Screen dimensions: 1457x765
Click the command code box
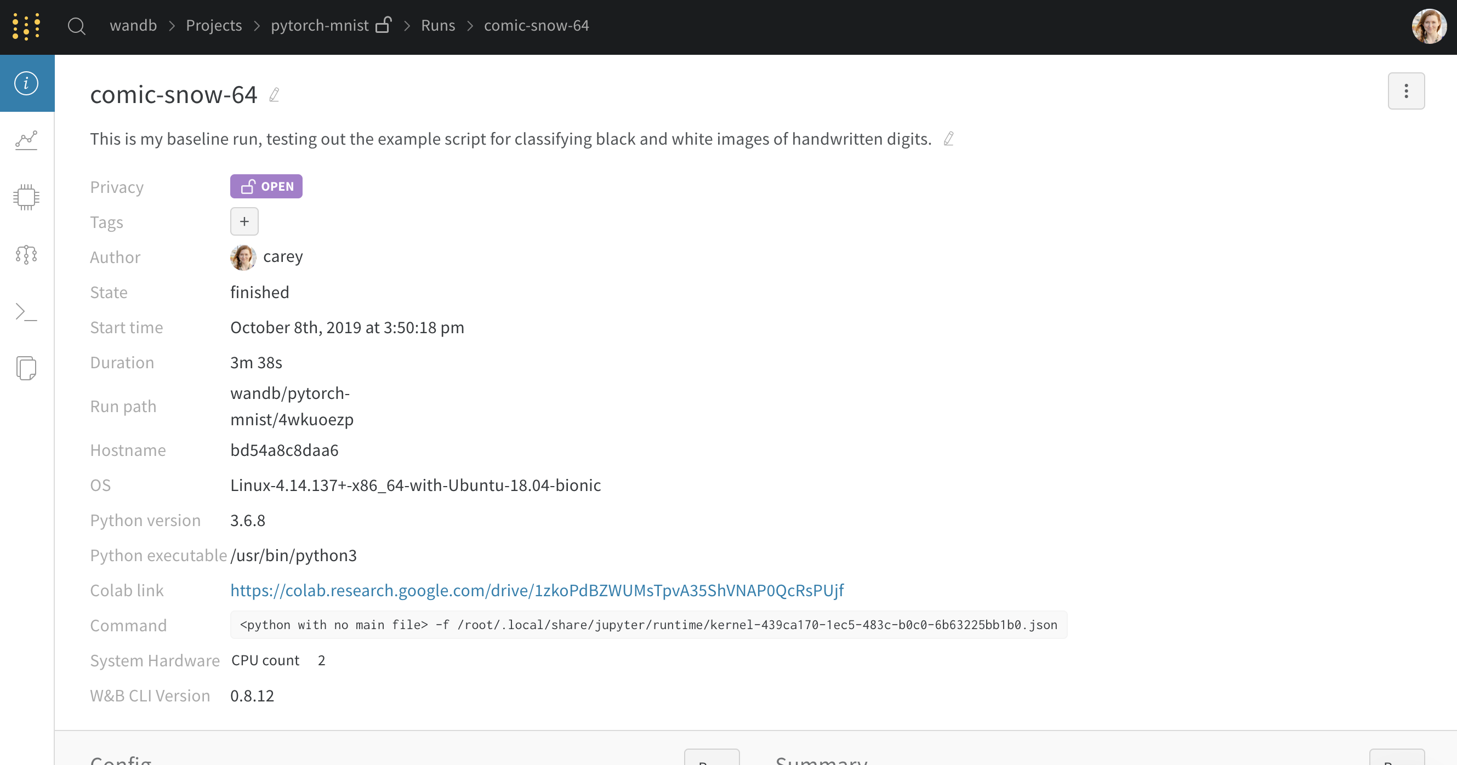pyautogui.click(x=649, y=625)
